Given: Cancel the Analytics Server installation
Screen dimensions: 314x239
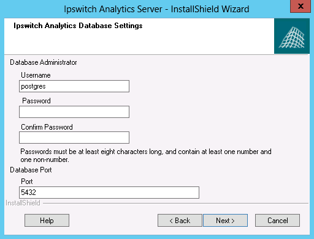Looking at the screenshot, I should tap(278, 221).
